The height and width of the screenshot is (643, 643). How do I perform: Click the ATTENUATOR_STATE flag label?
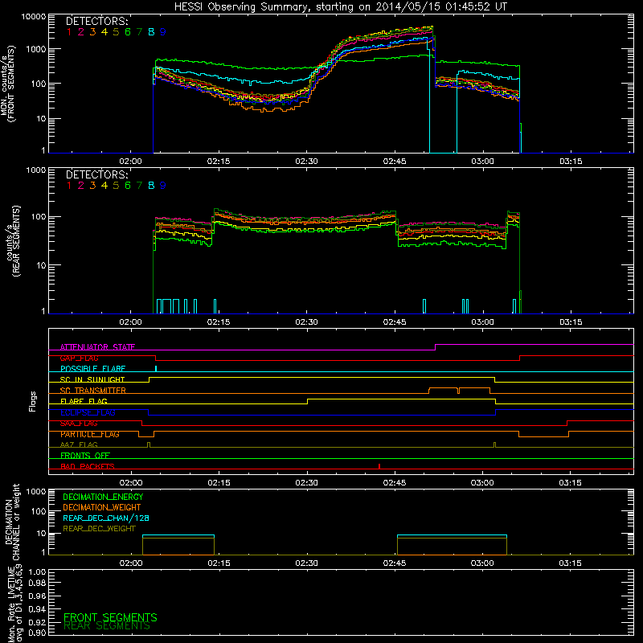tap(97, 347)
